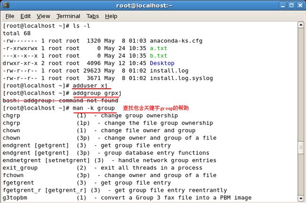Open the Terminal menu
The height and width of the screenshot is (203, 306).
click(68, 16)
